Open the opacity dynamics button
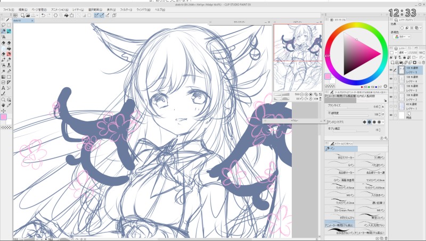 pos(383,114)
